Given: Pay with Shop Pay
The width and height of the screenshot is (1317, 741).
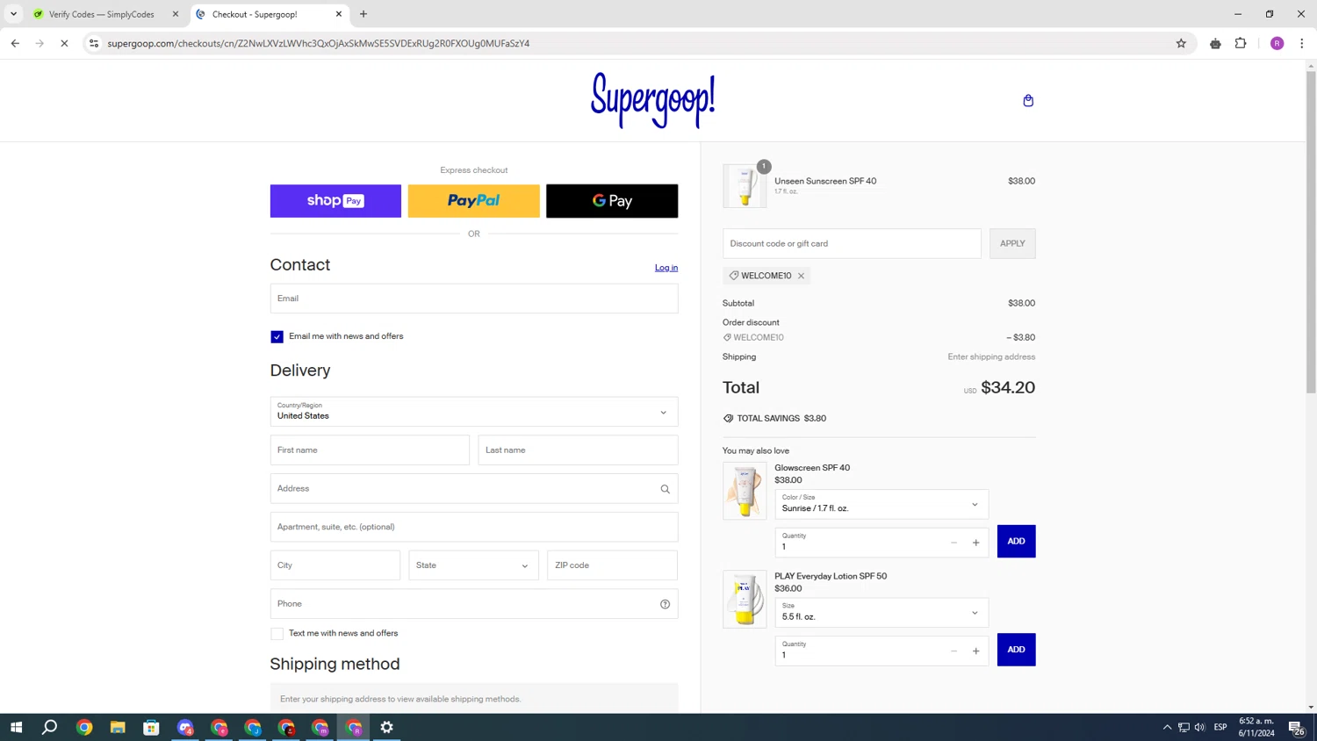Looking at the screenshot, I should click(x=335, y=201).
